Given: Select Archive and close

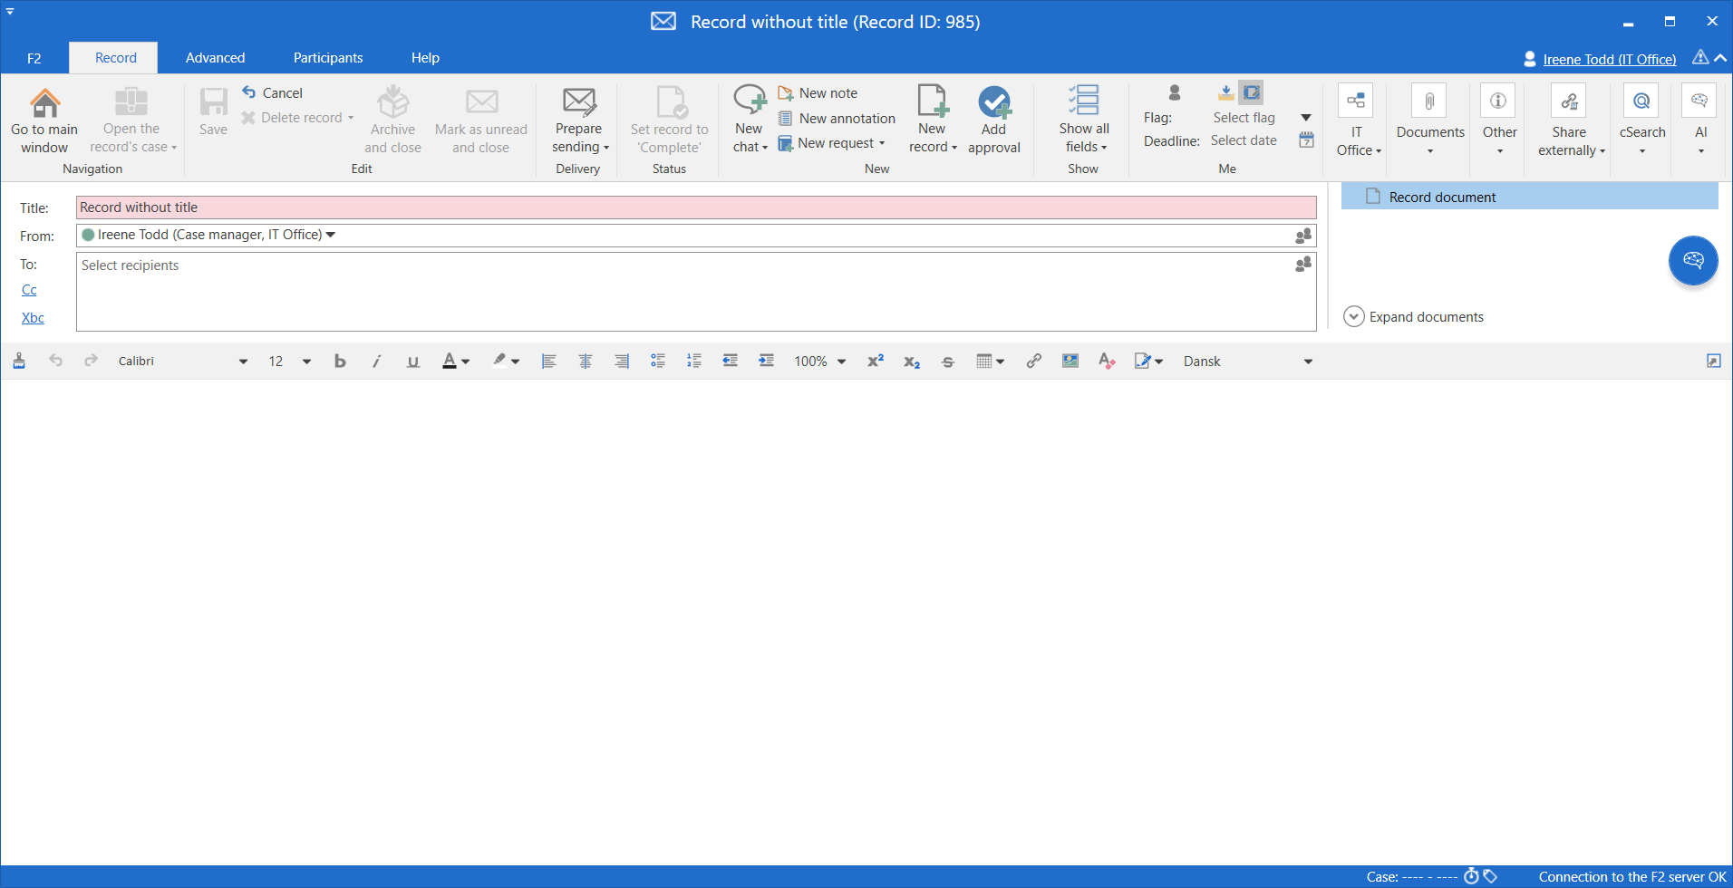Looking at the screenshot, I should click(x=392, y=119).
